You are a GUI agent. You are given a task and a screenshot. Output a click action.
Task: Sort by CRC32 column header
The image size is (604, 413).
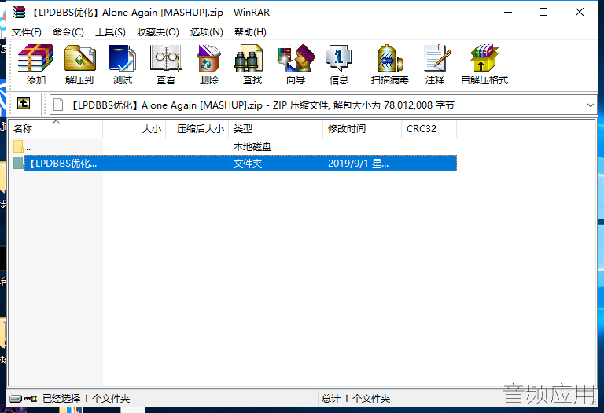(429, 129)
